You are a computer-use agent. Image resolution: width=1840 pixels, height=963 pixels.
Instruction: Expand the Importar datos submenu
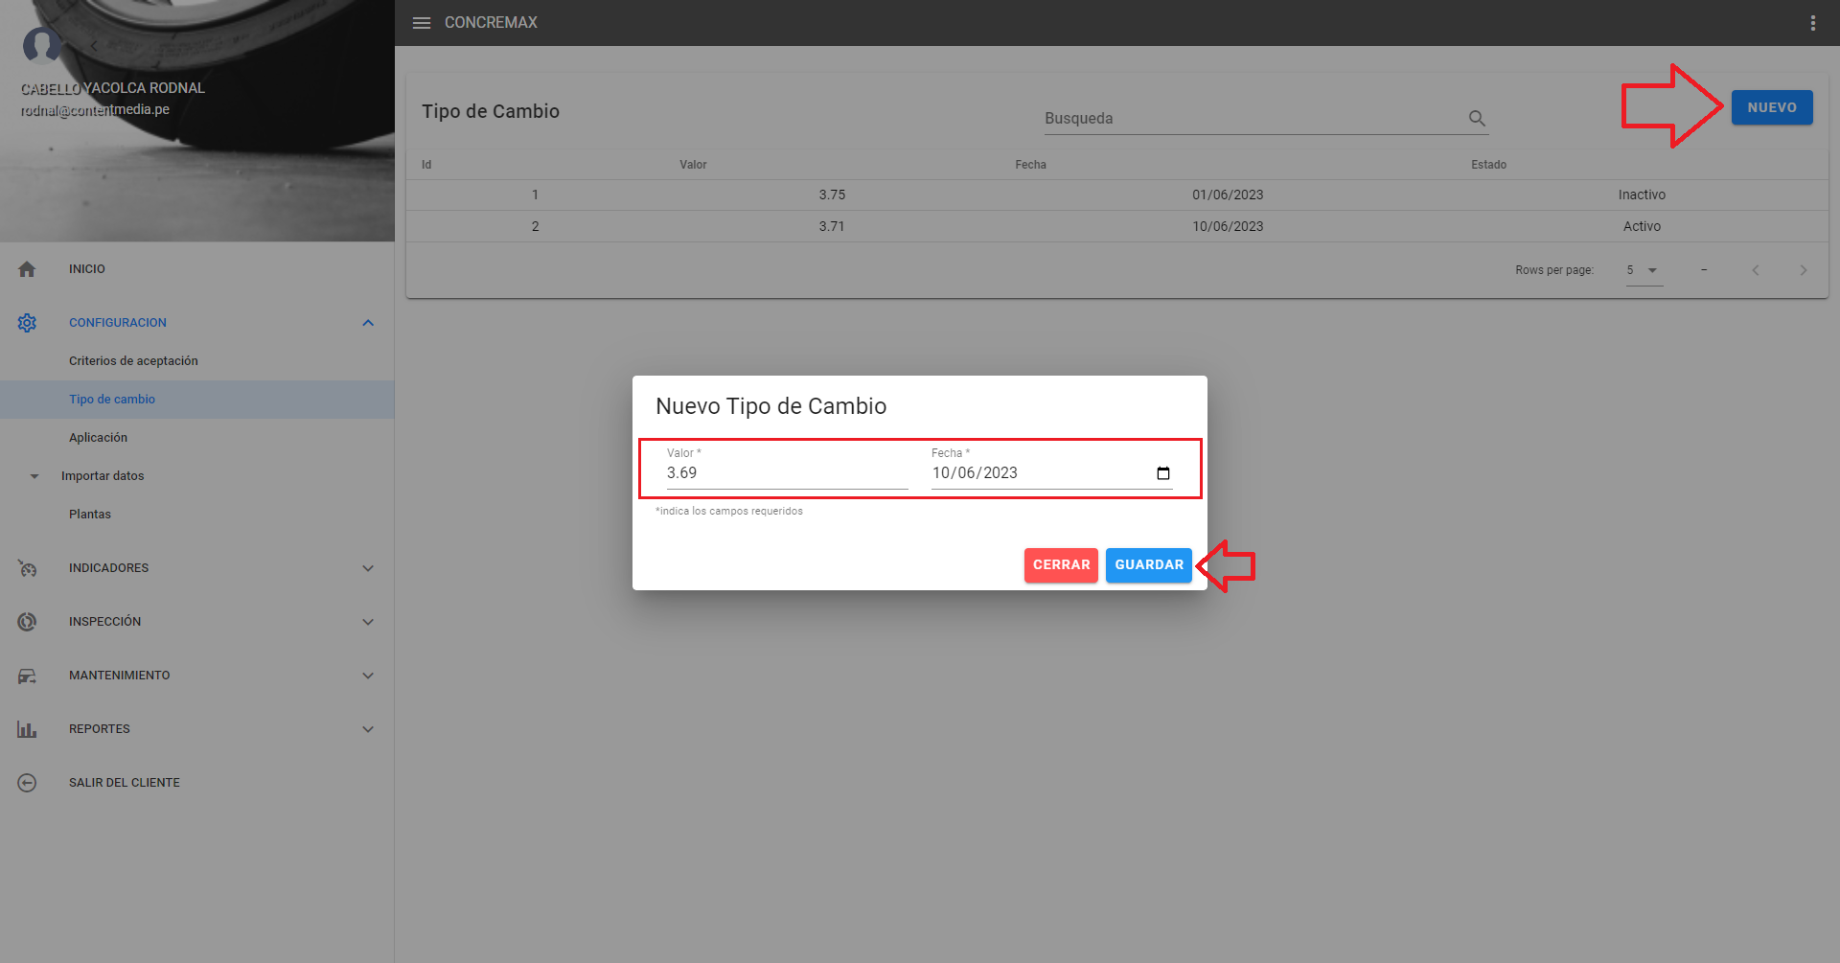coord(34,476)
